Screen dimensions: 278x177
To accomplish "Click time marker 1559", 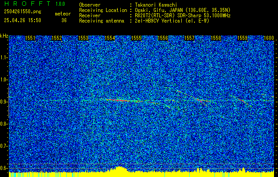I will 242,38.
